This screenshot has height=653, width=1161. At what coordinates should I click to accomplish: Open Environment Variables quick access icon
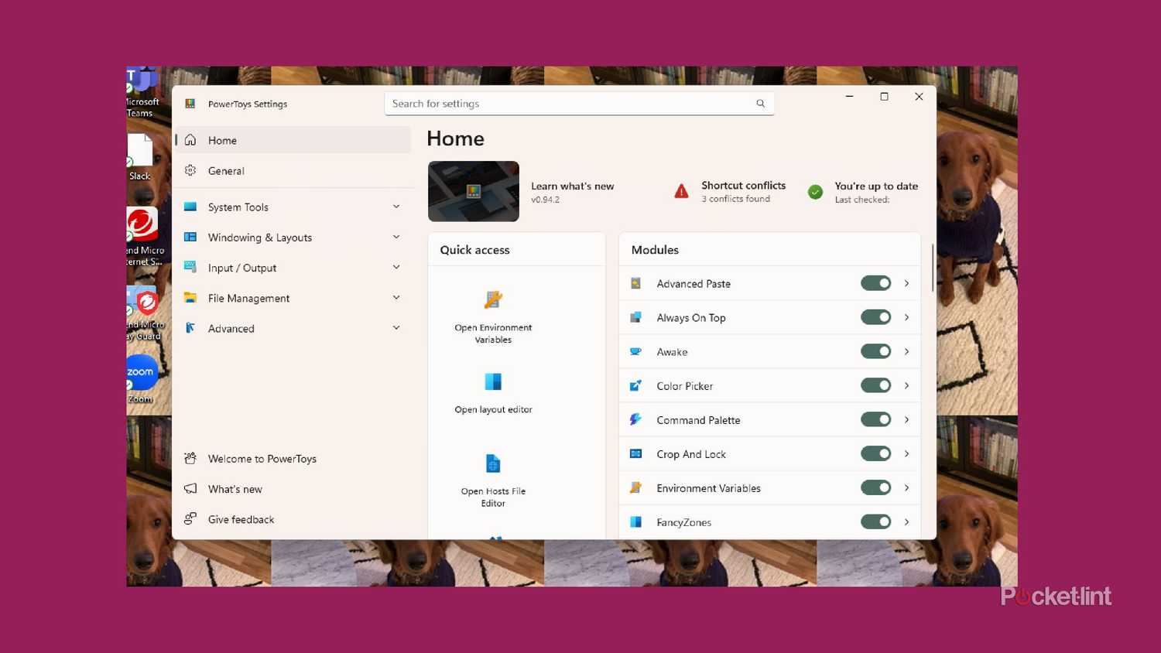[493, 300]
